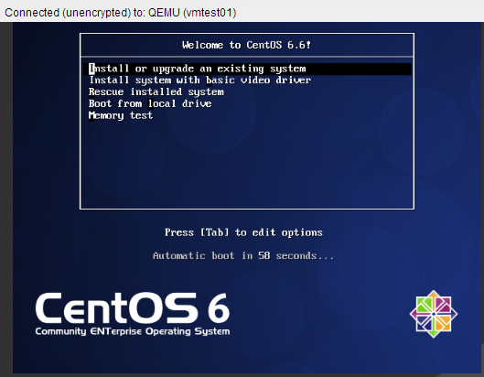Image resolution: width=484 pixels, height=377 pixels.
Task: Select "Install or upgrade an existing system"
Action: pyautogui.click(x=247, y=69)
